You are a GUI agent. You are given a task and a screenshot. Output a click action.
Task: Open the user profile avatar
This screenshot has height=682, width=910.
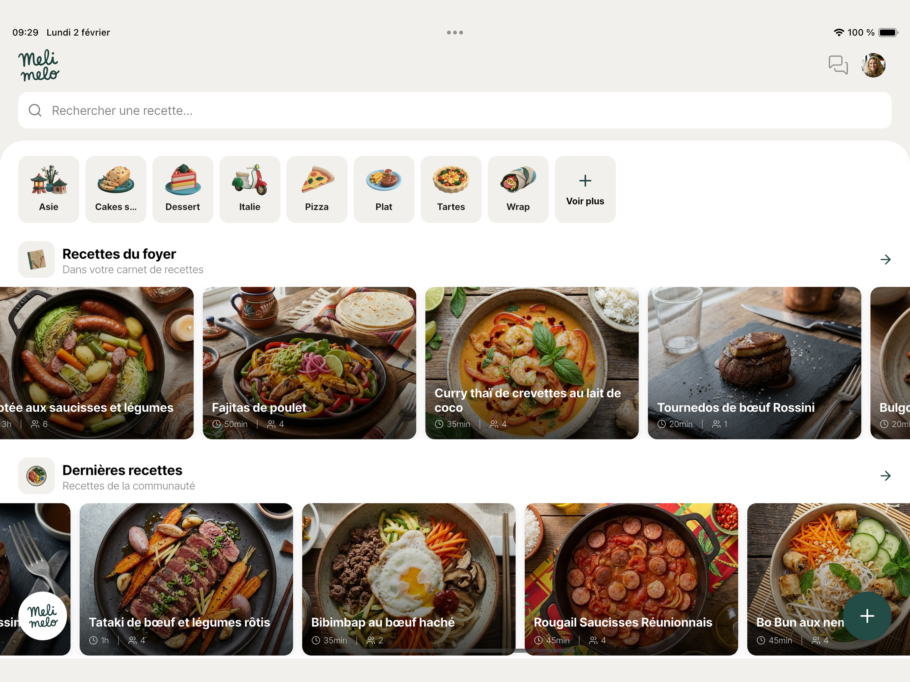873,65
